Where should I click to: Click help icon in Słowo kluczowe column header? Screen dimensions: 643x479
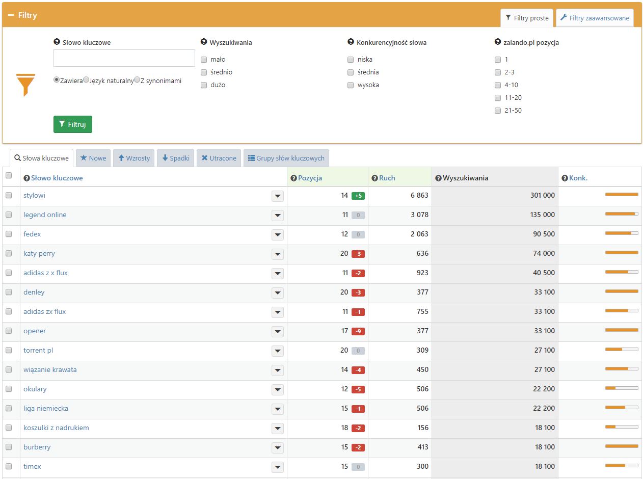click(26, 178)
